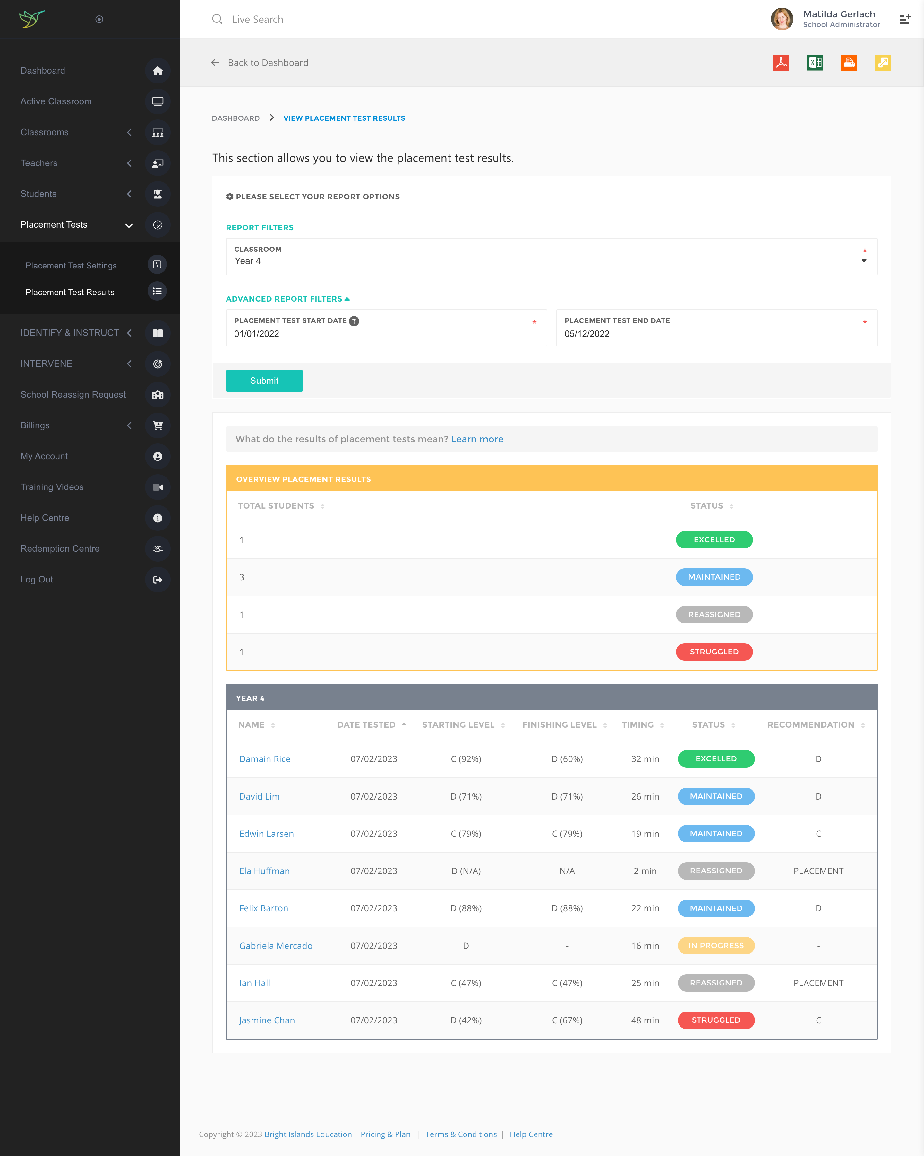Toggle sidebar pin circle icon
Image resolution: width=924 pixels, height=1156 pixels.
click(x=99, y=19)
